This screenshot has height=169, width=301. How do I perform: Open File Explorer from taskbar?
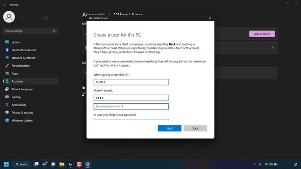[62, 164]
